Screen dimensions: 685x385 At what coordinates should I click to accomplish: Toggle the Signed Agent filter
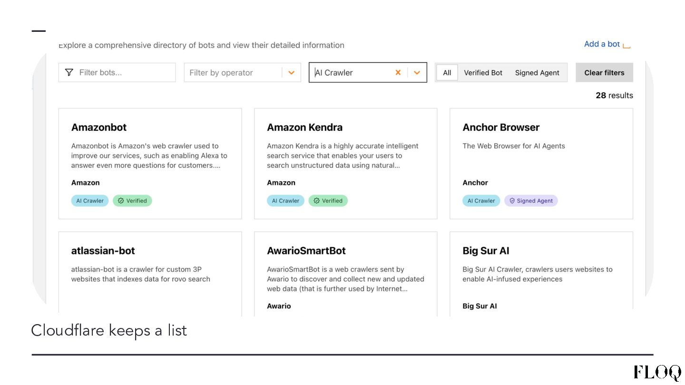[x=537, y=73]
